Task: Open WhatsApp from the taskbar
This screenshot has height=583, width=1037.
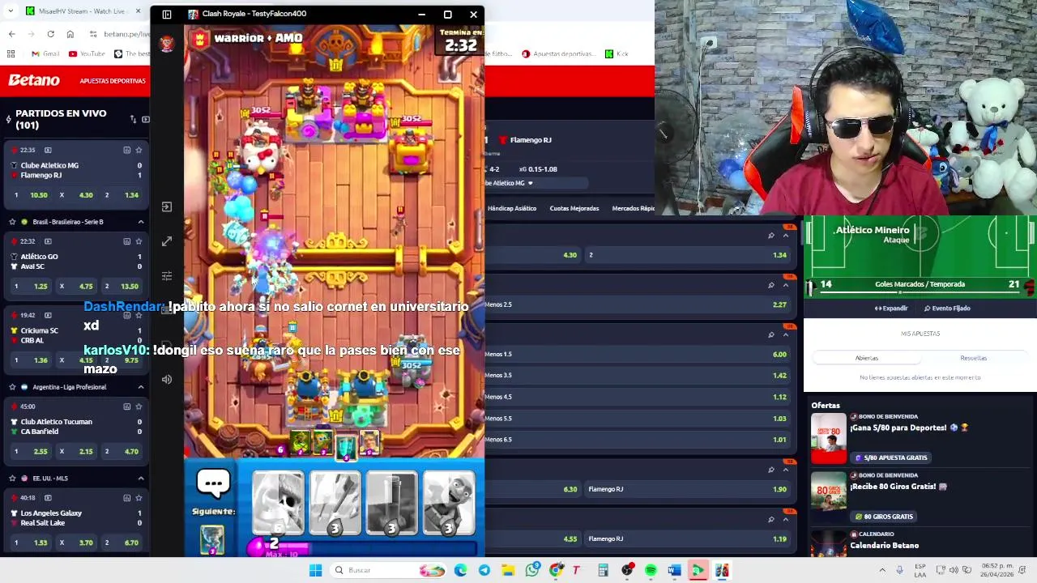Action: pyautogui.click(x=532, y=571)
